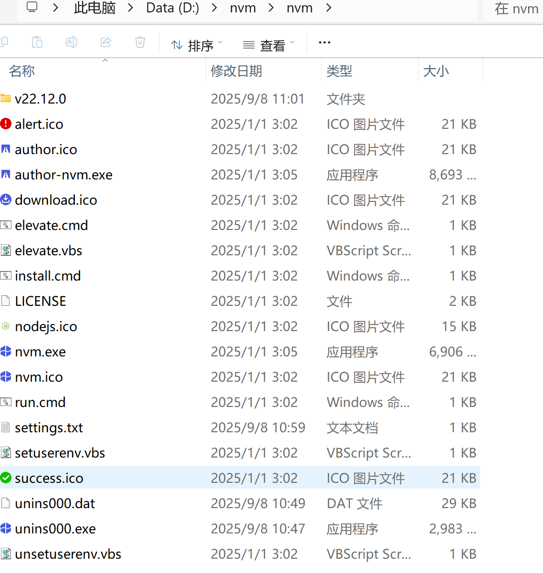Click the LICENSE blank file icon
The height and width of the screenshot is (573, 543).
pos(6,301)
